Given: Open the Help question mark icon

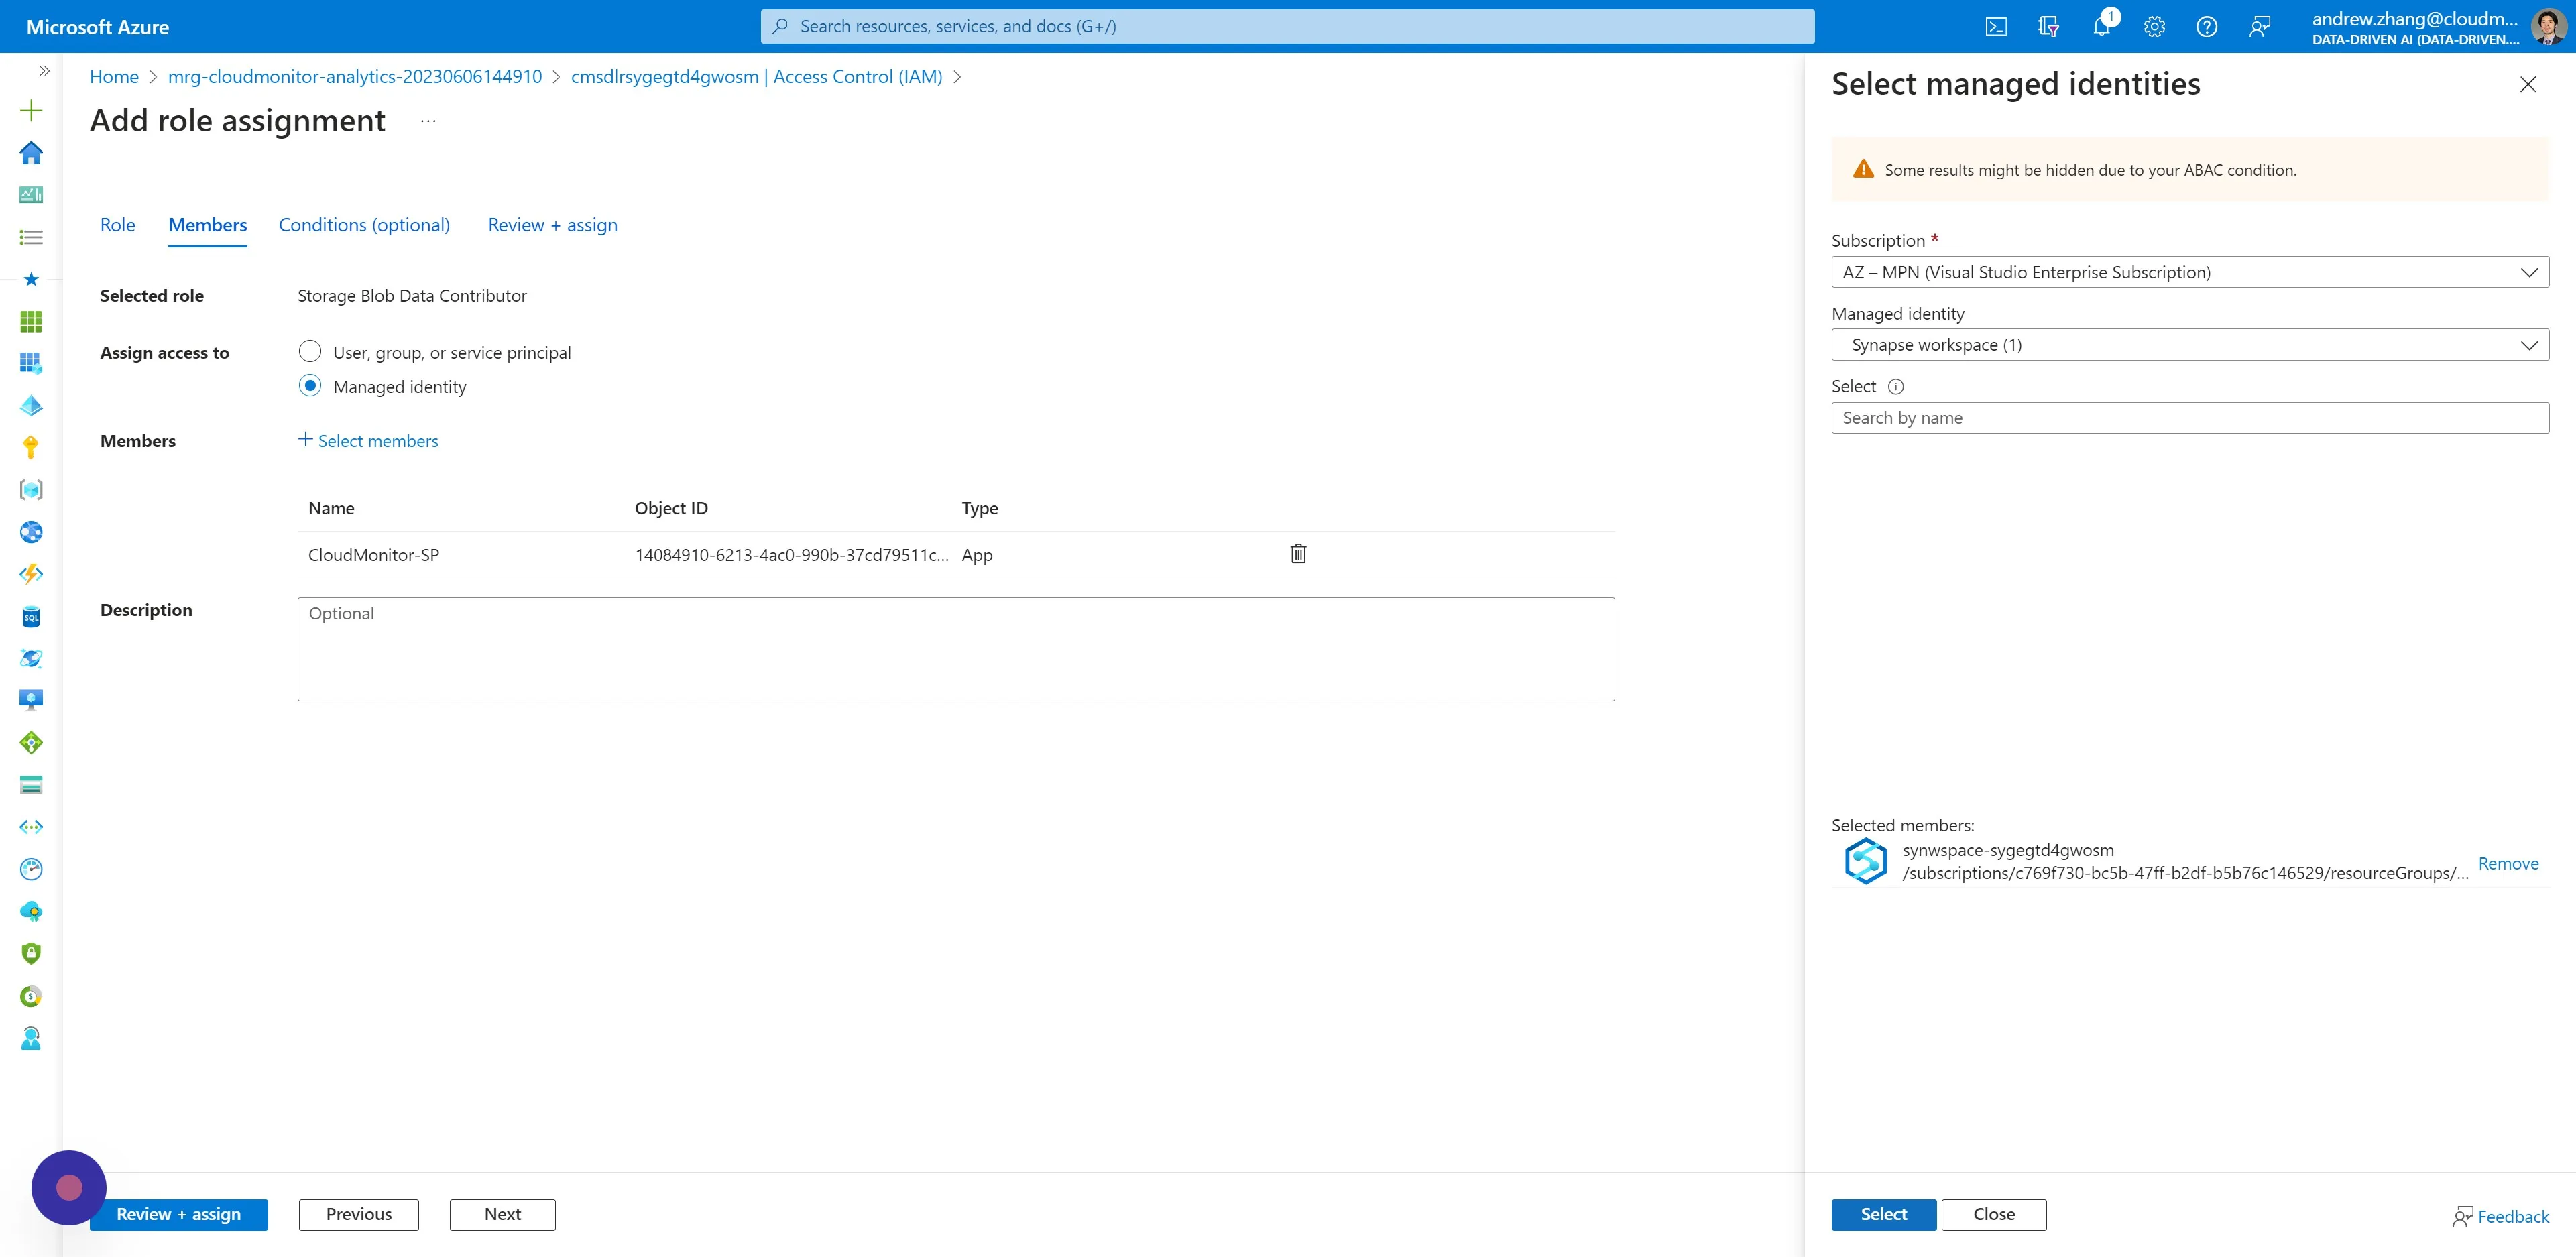Looking at the screenshot, I should pos(2206,27).
